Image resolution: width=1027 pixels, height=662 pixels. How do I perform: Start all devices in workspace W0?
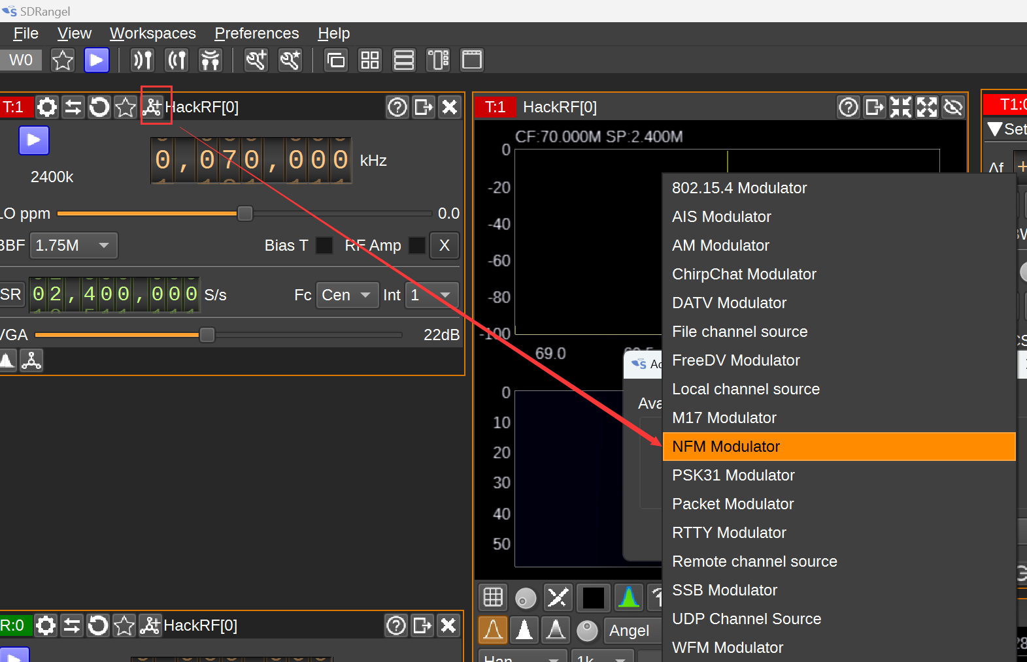[x=97, y=60]
